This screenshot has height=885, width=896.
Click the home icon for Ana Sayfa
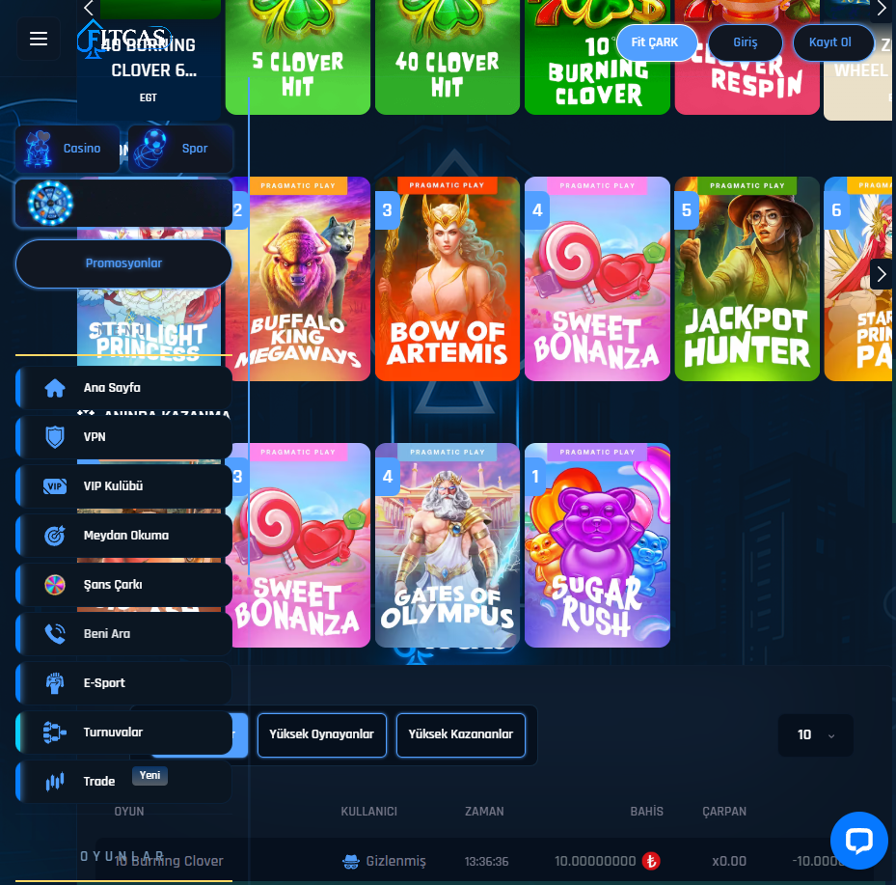click(55, 388)
